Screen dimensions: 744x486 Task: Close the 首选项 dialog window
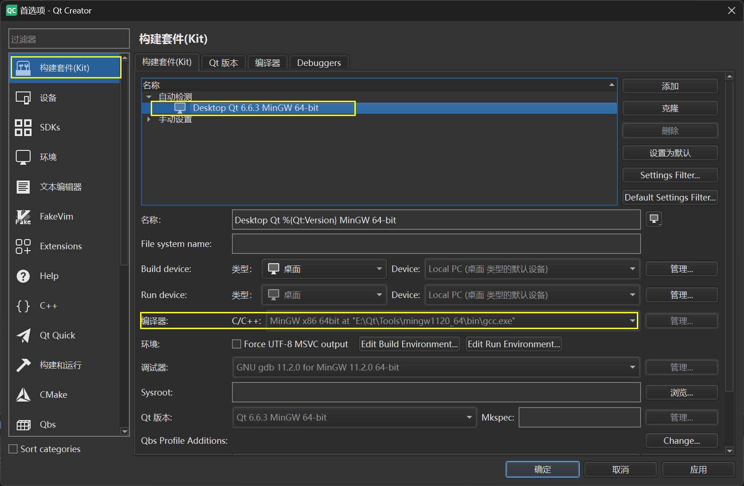point(731,10)
